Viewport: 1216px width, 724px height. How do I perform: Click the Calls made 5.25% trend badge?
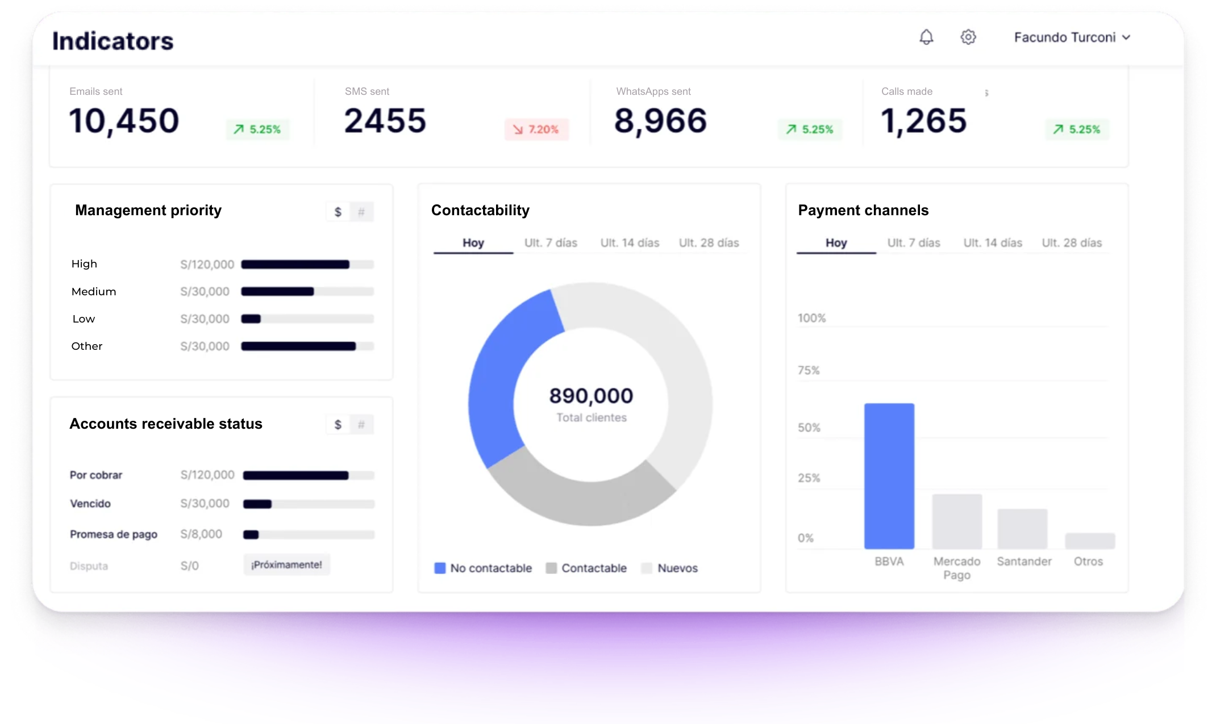1077,129
